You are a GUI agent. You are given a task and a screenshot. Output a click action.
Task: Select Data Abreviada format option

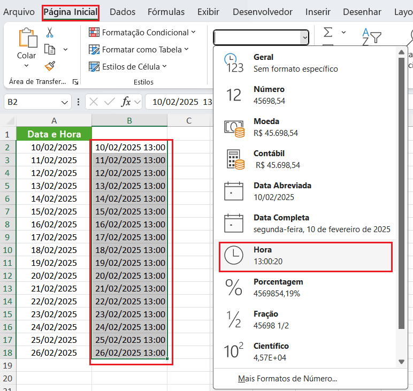coord(305,191)
